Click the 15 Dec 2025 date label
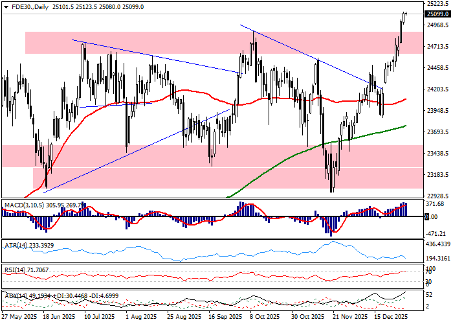The image size is (453, 324). [x=392, y=318]
